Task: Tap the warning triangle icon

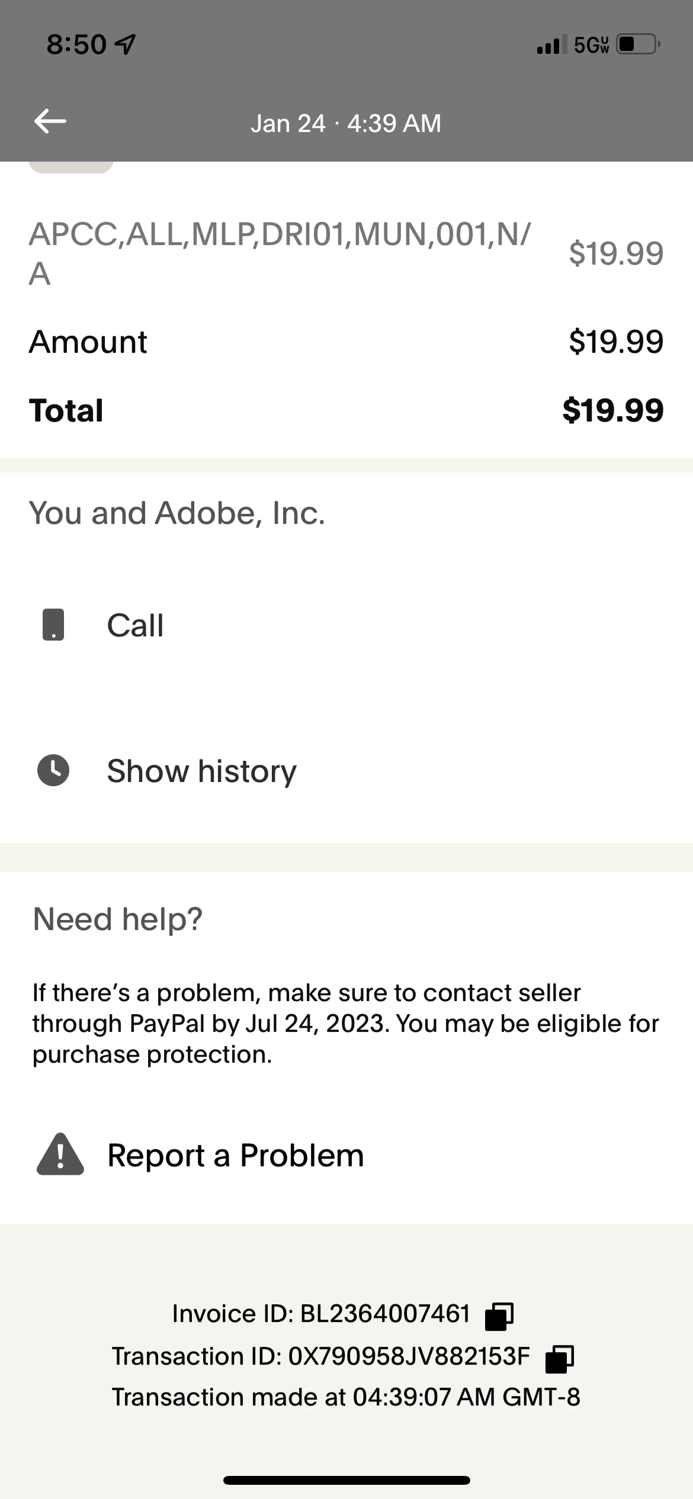Action: coord(60,1154)
